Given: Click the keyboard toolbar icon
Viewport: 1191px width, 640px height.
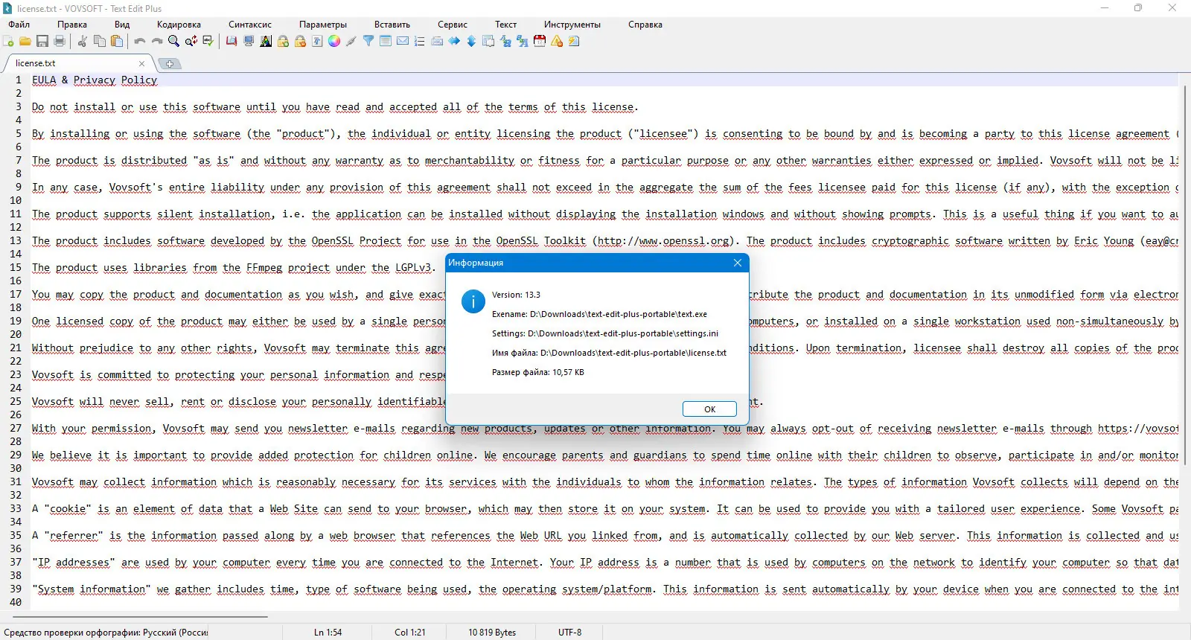Looking at the screenshot, I should point(437,41).
